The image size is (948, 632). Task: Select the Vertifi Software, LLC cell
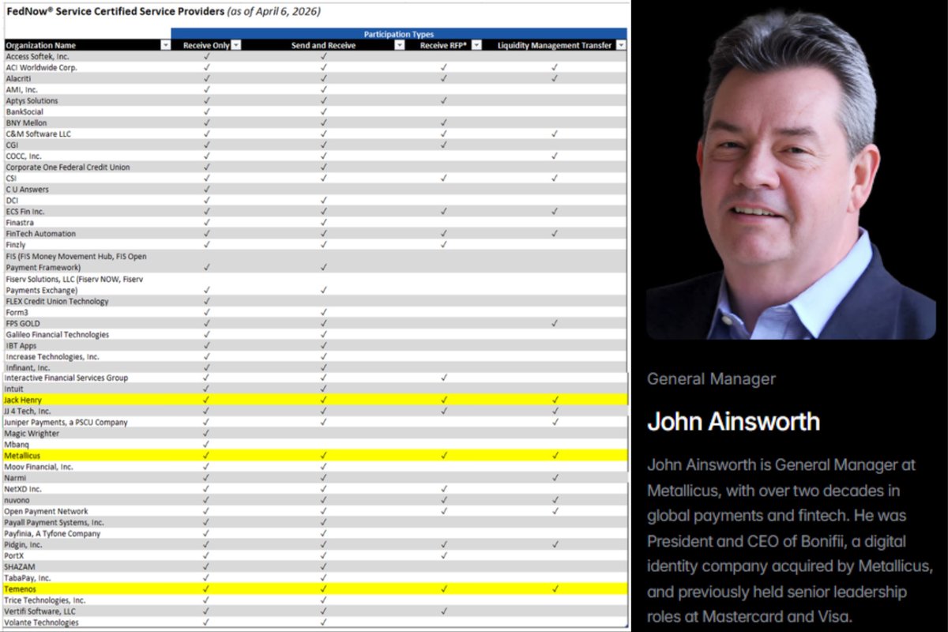click(88, 611)
